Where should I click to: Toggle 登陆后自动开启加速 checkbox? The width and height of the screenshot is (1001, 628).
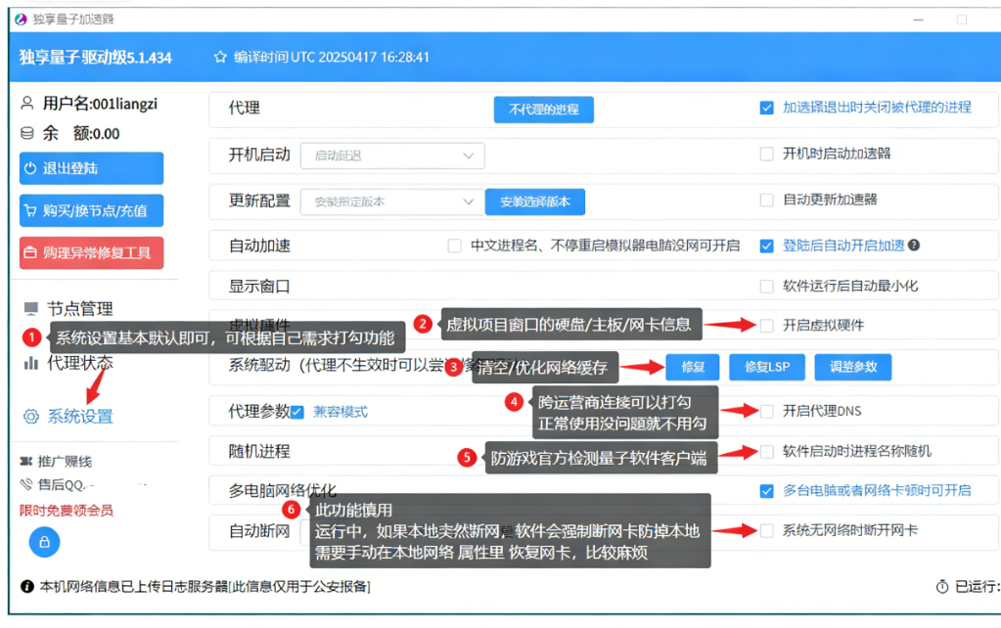pyautogui.click(x=767, y=246)
